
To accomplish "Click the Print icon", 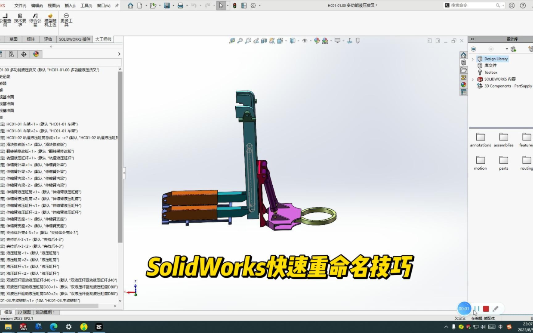I will pos(180,6).
